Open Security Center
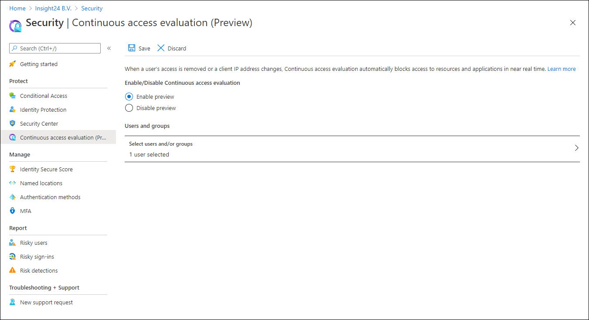 coord(38,123)
